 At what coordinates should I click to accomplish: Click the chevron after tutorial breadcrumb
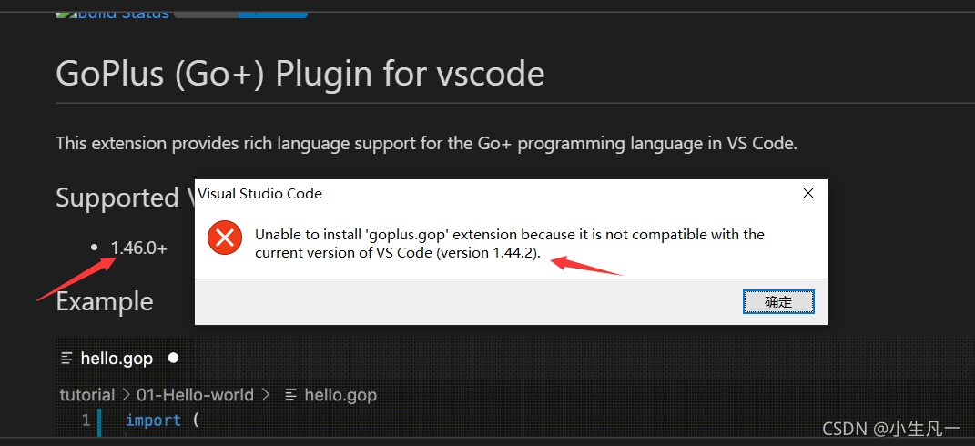tap(126, 394)
